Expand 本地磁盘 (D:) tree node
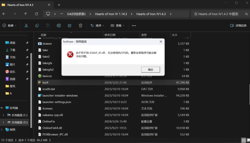 3,122
